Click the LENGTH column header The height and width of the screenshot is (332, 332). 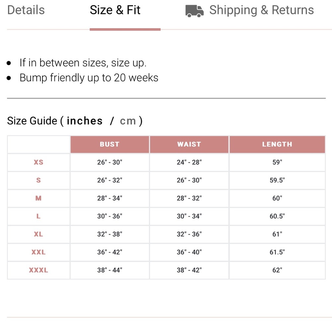277,144
